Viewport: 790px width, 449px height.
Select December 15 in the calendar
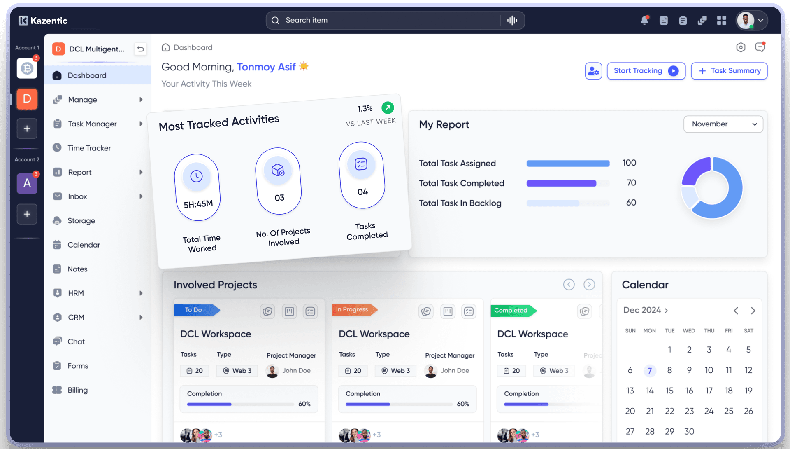669,391
